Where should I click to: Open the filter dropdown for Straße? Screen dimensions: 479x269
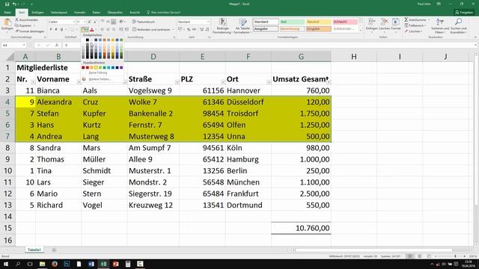click(x=177, y=82)
